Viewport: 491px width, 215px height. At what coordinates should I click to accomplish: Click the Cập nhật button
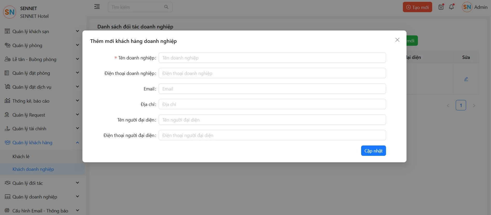point(373,151)
